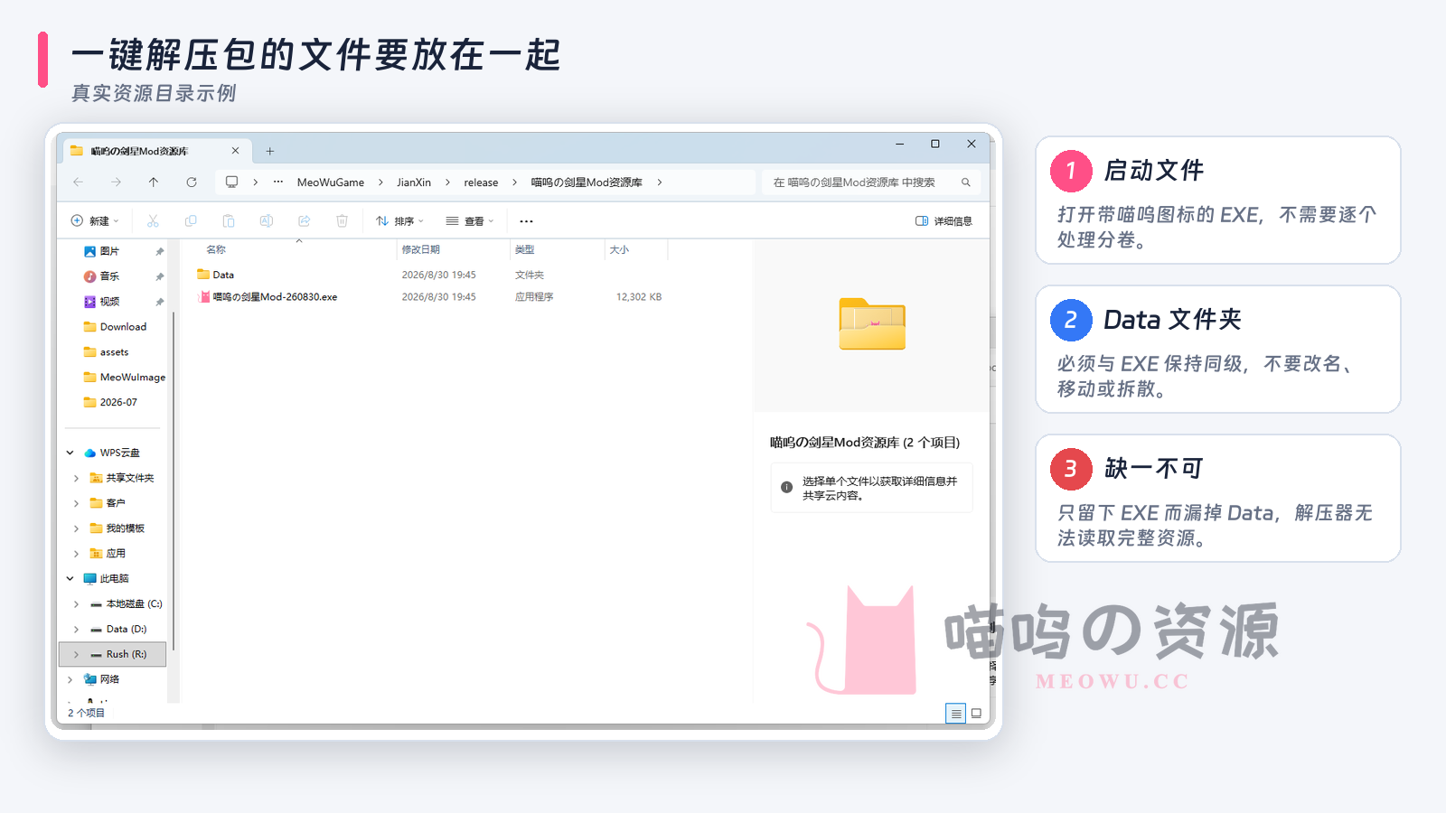Click the Paste clipboard icon
The width and height of the screenshot is (1446, 813).
point(229,221)
